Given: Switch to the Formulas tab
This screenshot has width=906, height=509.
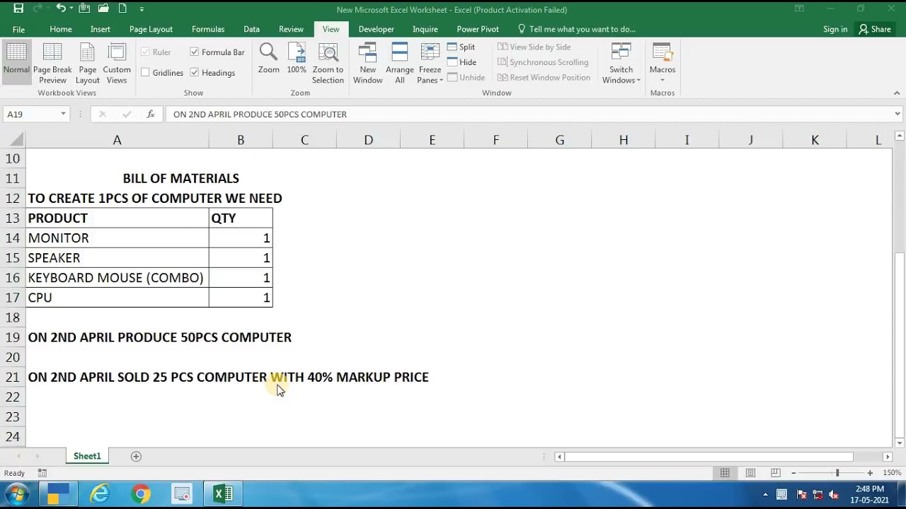Looking at the screenshot, I should click(x=208, y=29).
